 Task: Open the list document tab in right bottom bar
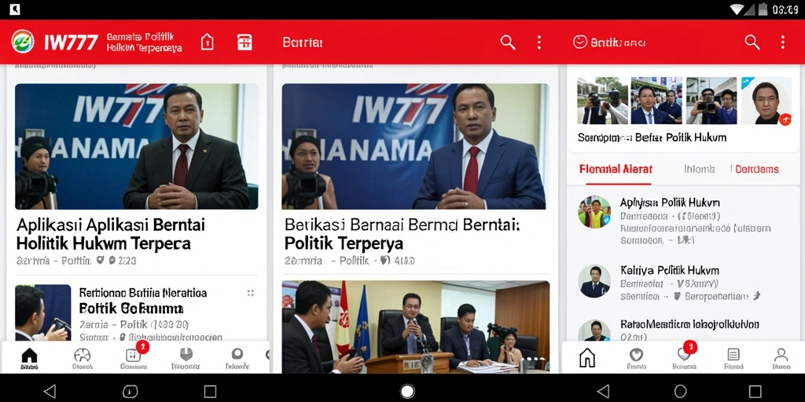coord(733,358)
